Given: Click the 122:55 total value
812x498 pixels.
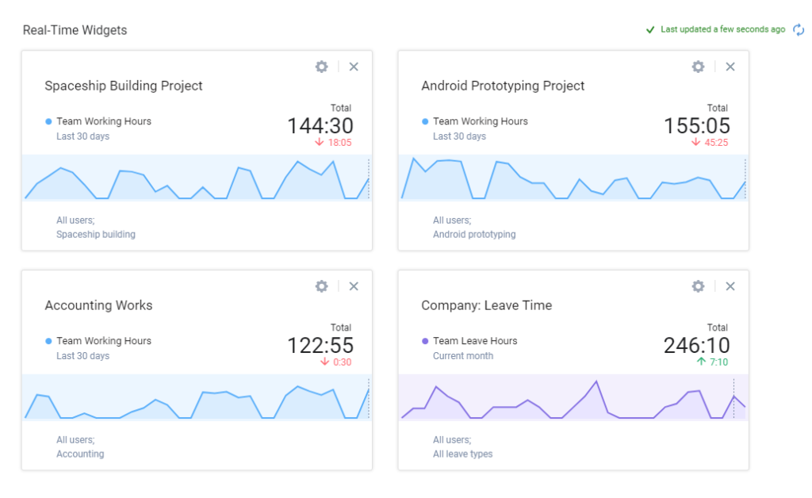Looking at the screenshot, I should [320, 345].
